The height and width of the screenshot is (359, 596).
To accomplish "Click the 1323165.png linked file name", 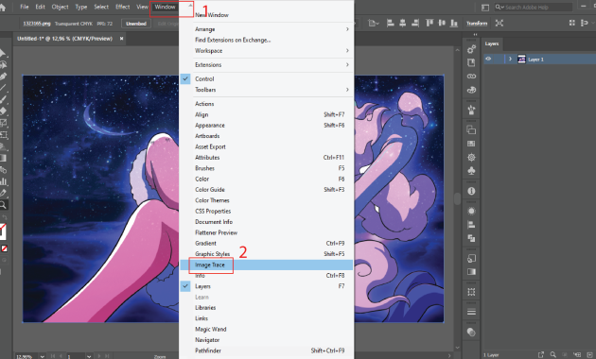I will tap(37, 24).
